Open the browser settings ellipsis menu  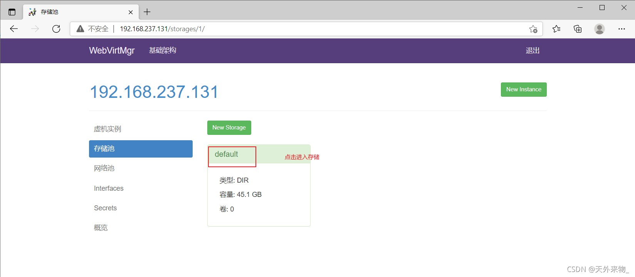pos(622,29)
